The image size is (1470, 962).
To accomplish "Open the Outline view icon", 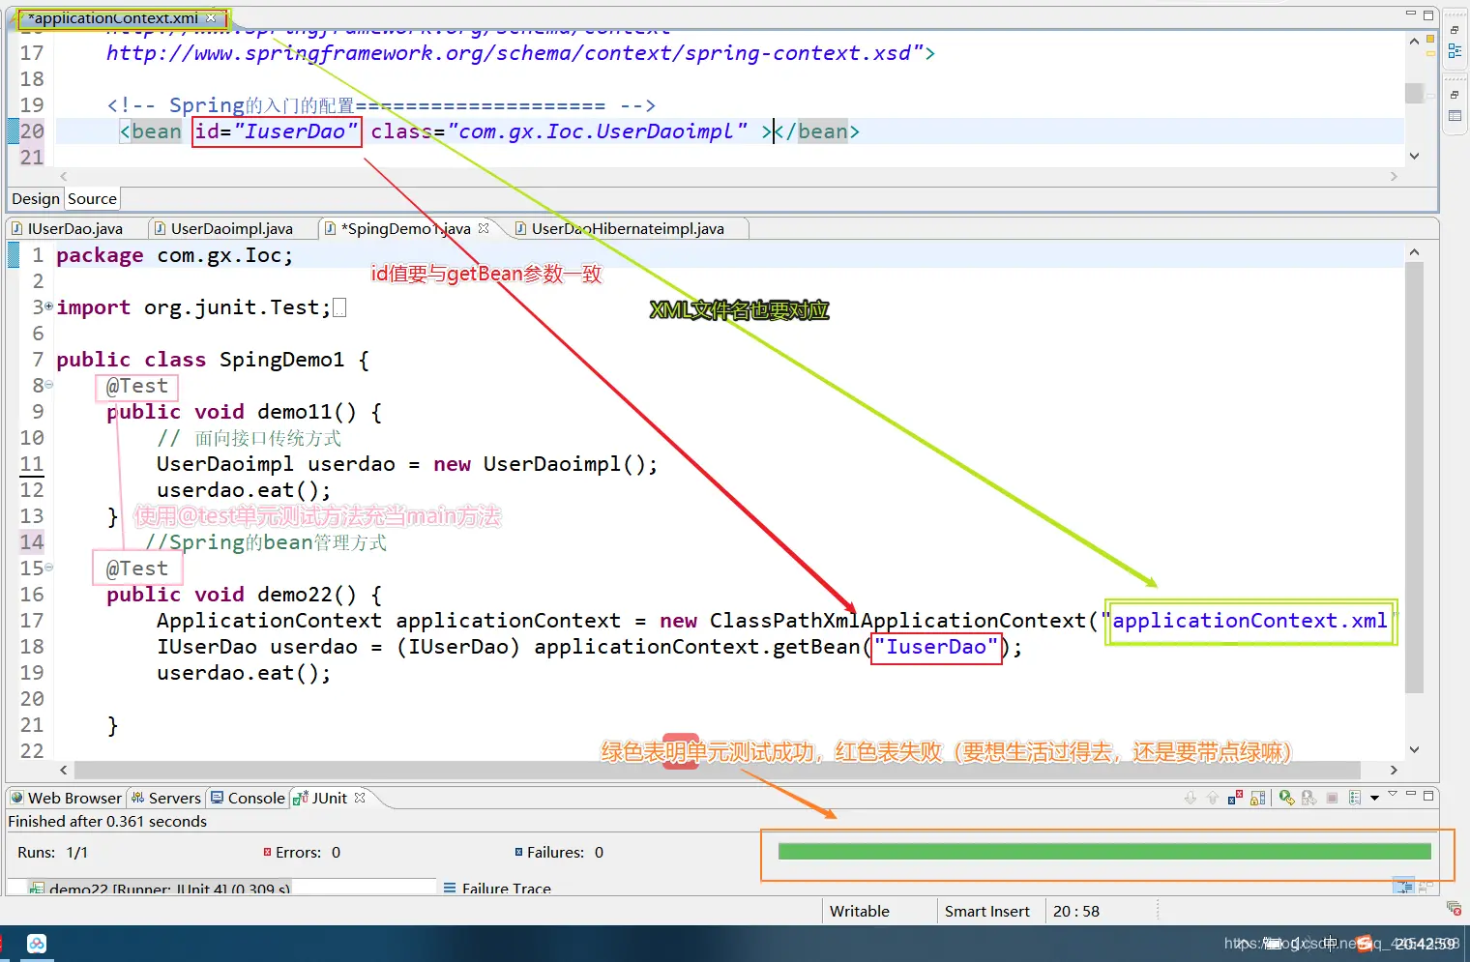I will (x=1455, y=51).
